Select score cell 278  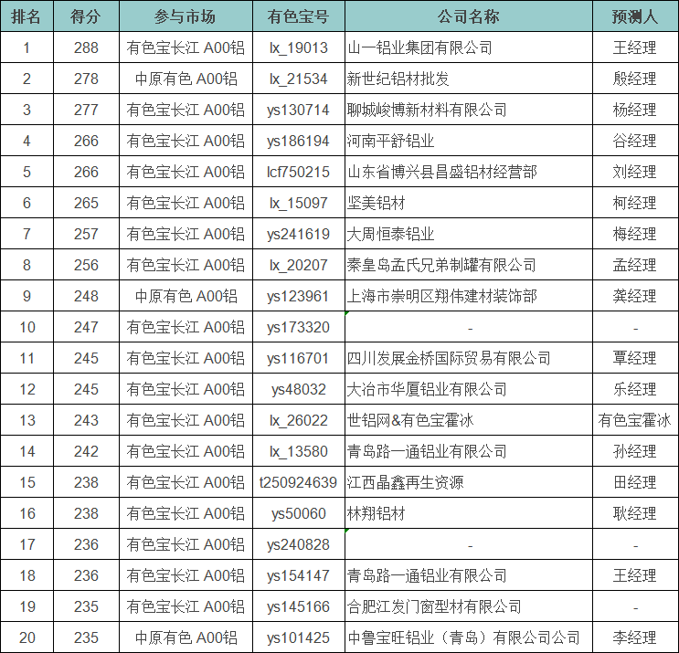pyautogui.click(x=86, y=79)
